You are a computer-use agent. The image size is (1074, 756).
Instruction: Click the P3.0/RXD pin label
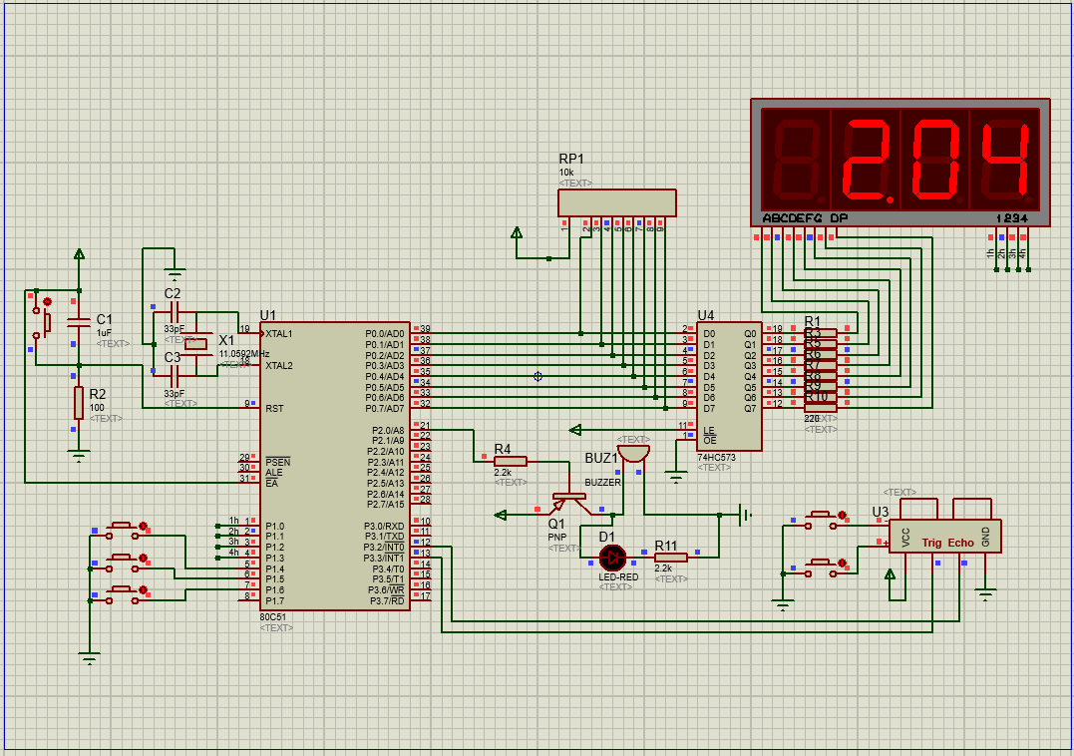click(x=384, y=526)
